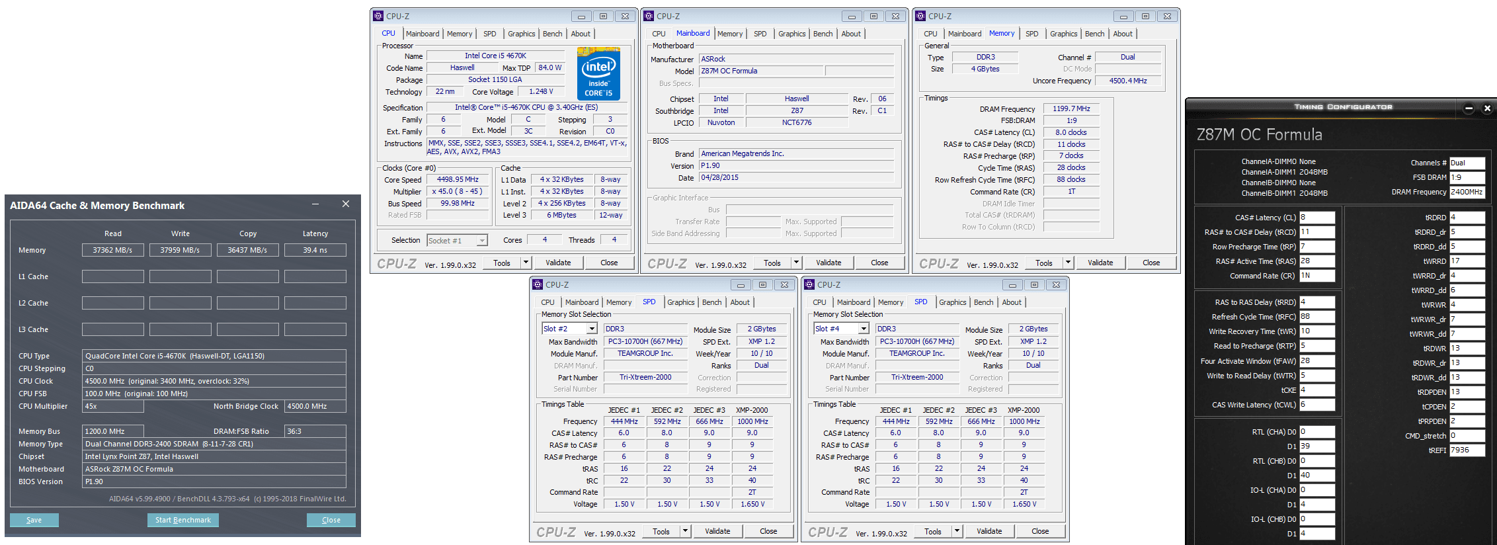The height and width of the screenshot is (545, 1497).
Task: Click the BIOS date value 04/28/2015
Action: coord(796,178)
